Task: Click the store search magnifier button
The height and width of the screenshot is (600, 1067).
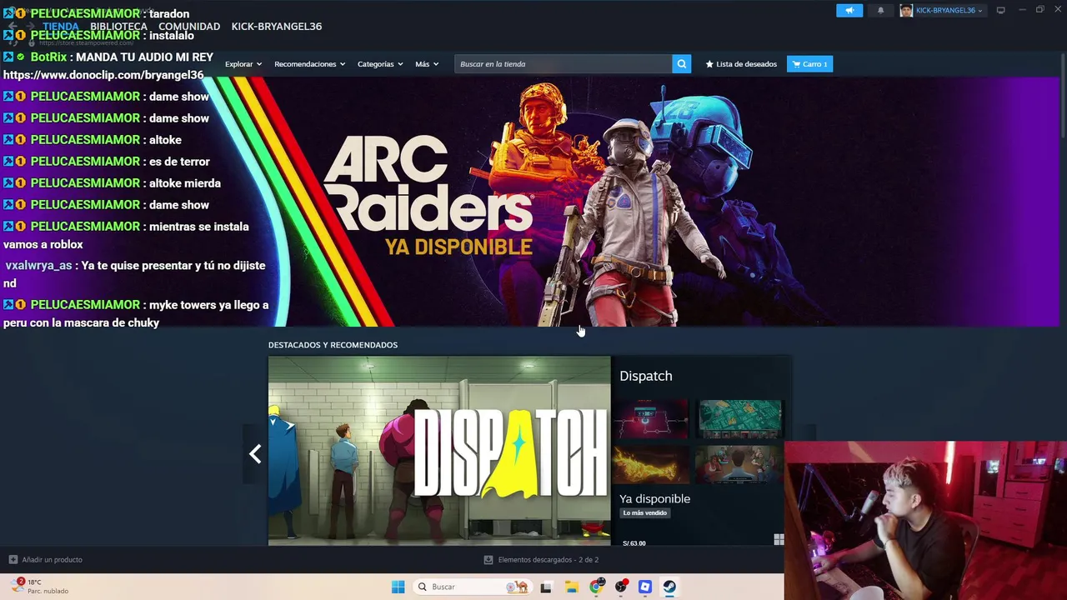Action: (682, 64)
